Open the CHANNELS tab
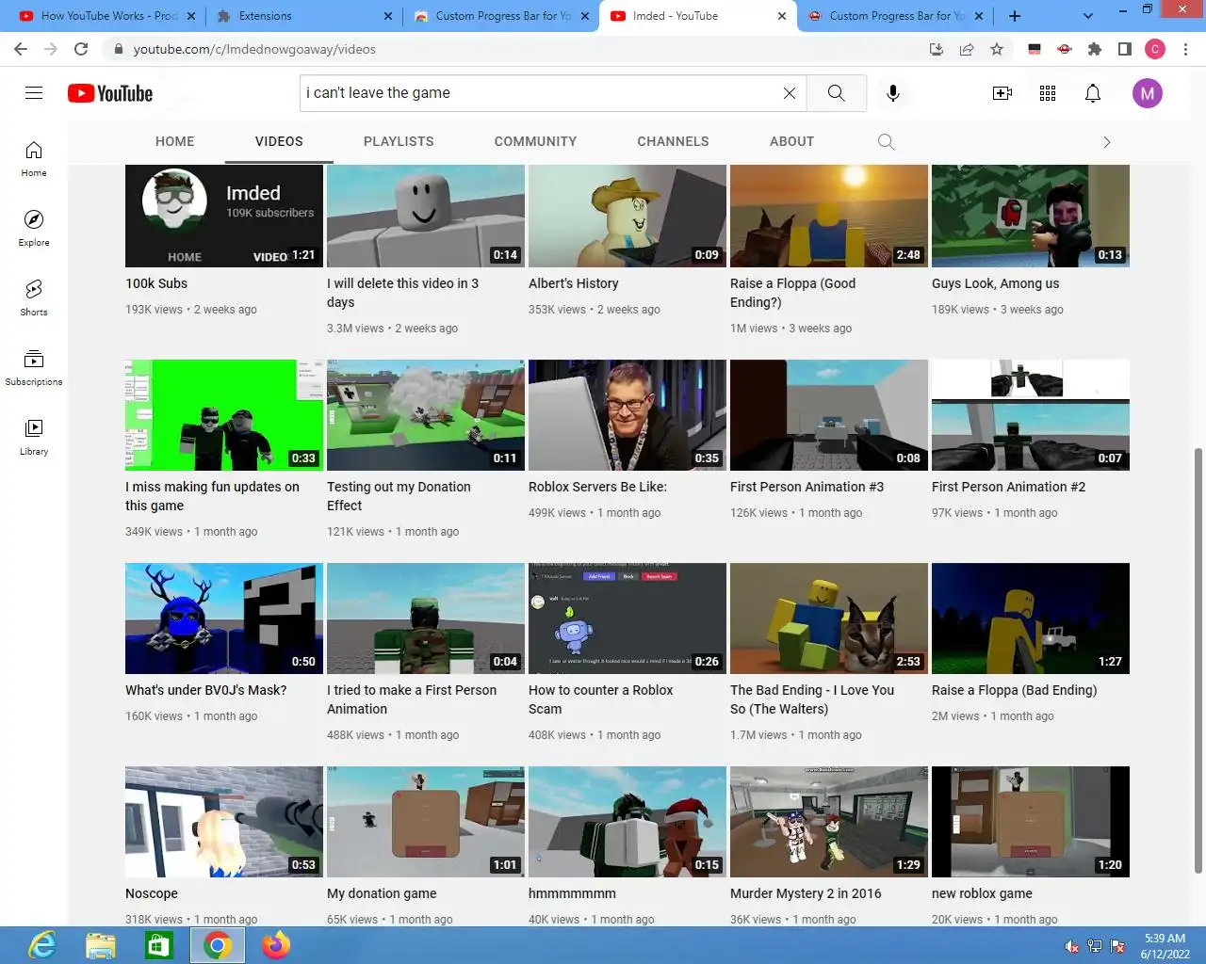1206x964 pixels. pyautogui.click(x=673, y=141)
